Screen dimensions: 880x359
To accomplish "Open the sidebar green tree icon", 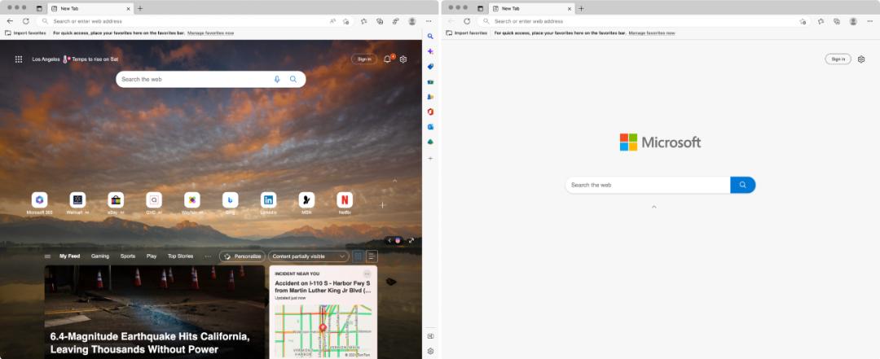I will click(x=430, y=142).
